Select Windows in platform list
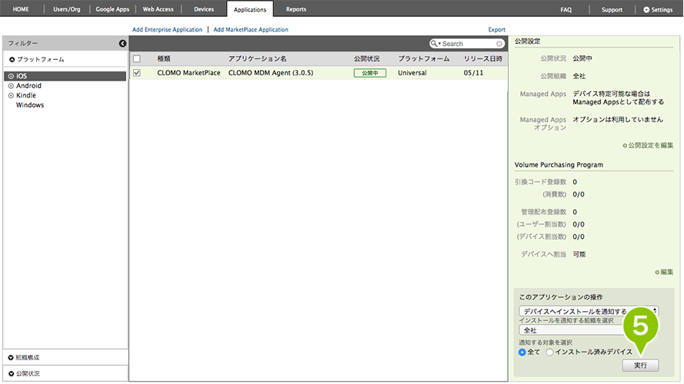684x384 pixels. (30, 105)
